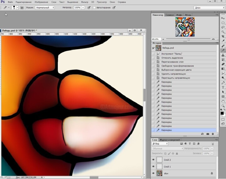The image size is (226, 179).
Task: Set history brush source at Лебедь.psd snapshot
Action: [153, 48]
